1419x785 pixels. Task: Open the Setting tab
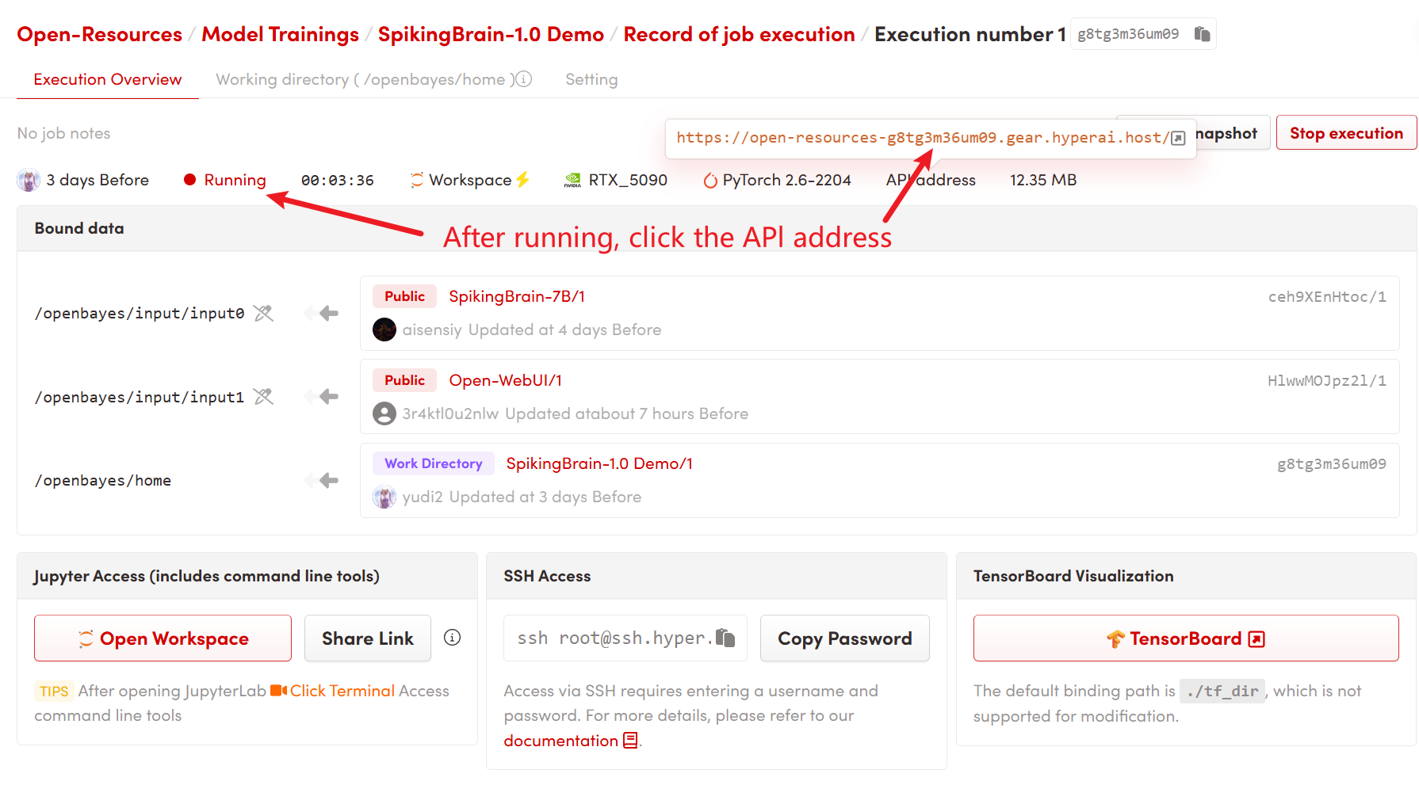click(591, 80)
